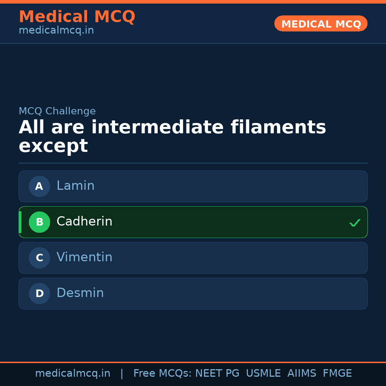Open medicalmcq.in link below header title
The width and height of the screenshot is (386, 386).
click(56, 30)
